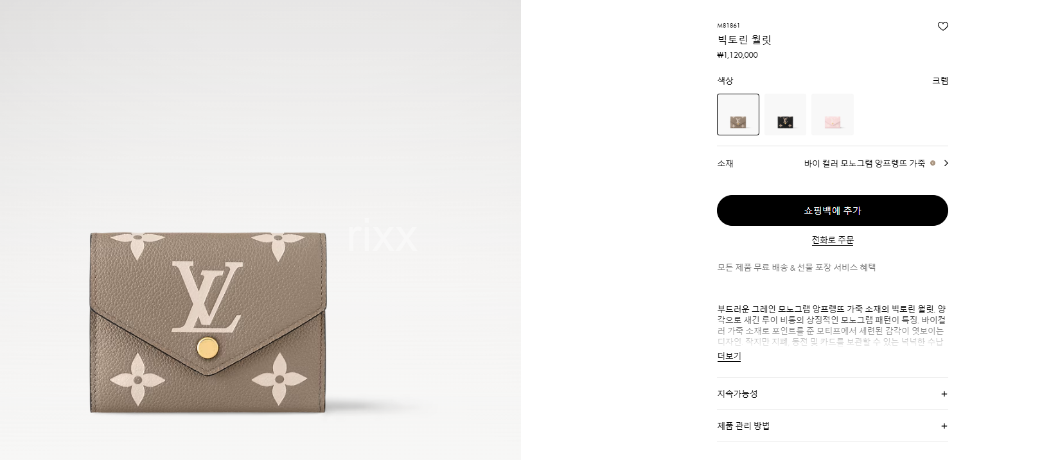Open the 전화로 주문 phone order link
Viewport: 1042px width, 460px height.
[x=833, y=240]
